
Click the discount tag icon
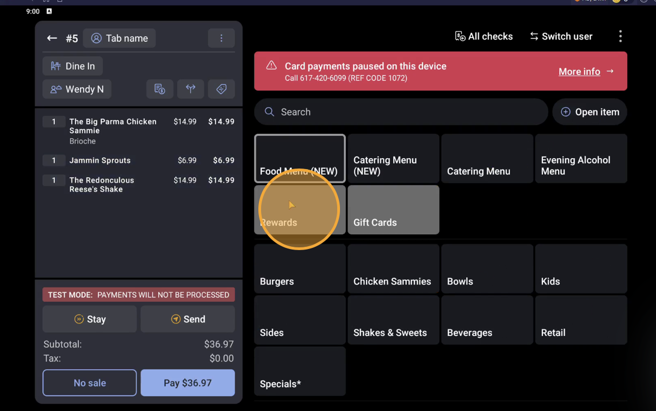(x=221, y=89)
